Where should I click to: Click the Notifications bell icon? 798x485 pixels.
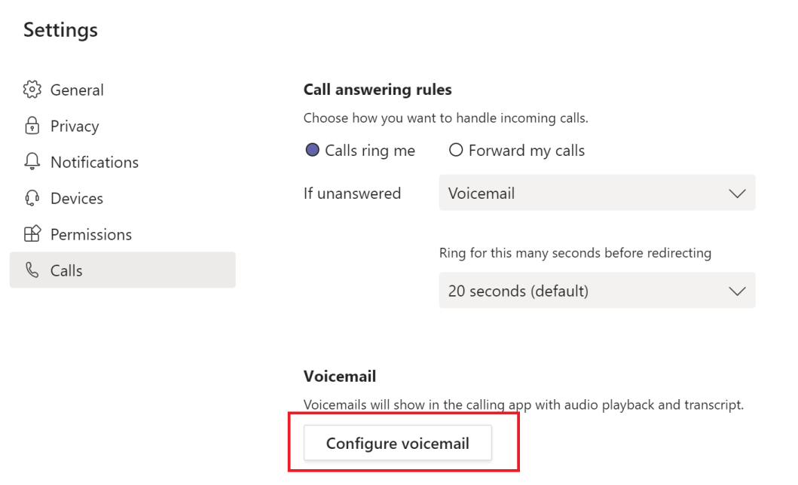(32, 162)
